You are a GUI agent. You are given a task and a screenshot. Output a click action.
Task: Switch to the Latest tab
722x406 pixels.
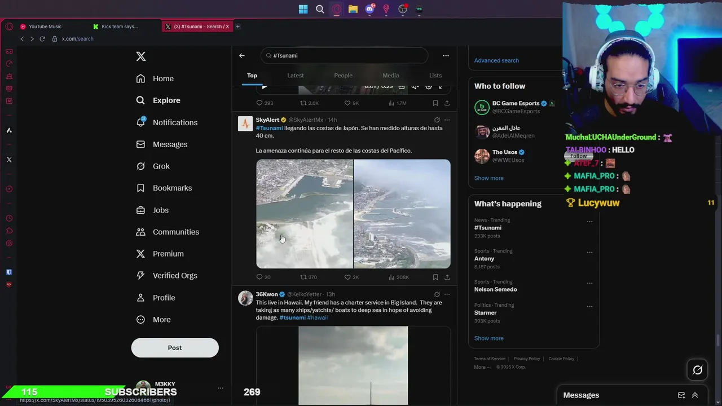coord(296,76)
